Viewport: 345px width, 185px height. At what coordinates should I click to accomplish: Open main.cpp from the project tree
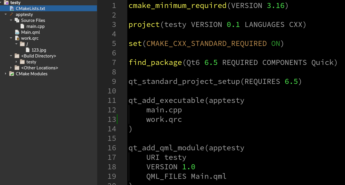coord(35,26)
